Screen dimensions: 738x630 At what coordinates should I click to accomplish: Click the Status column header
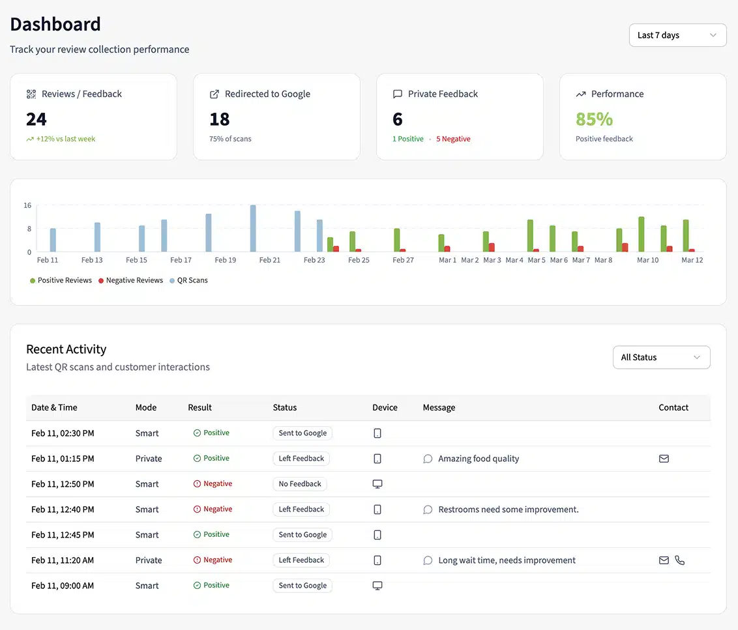285,408
